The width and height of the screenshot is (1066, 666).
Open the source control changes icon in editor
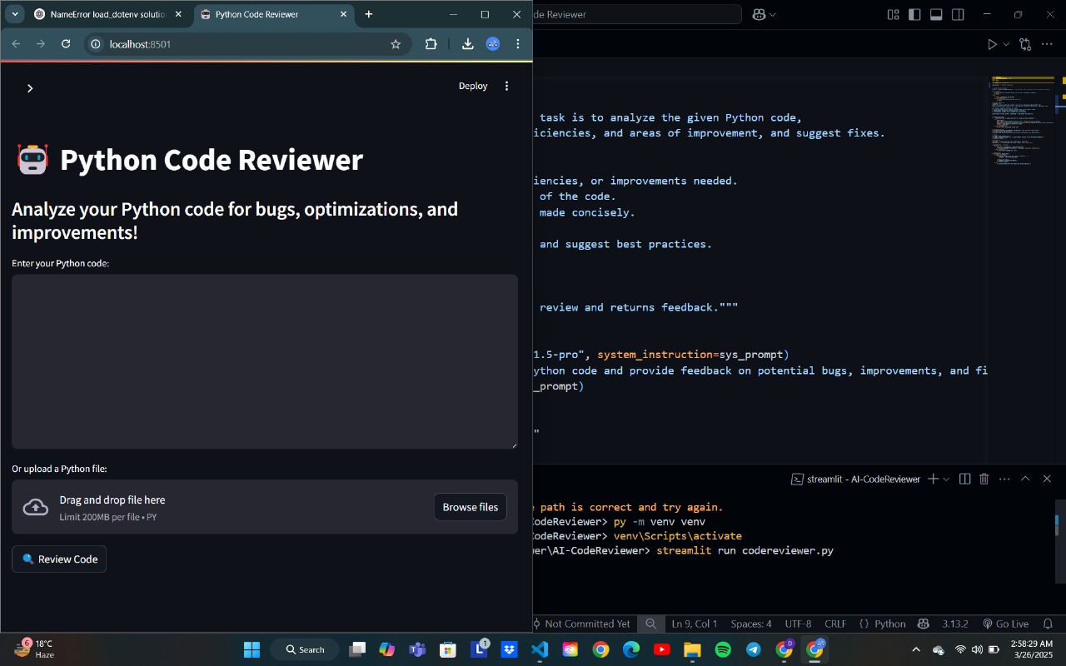coord(1025,44)
